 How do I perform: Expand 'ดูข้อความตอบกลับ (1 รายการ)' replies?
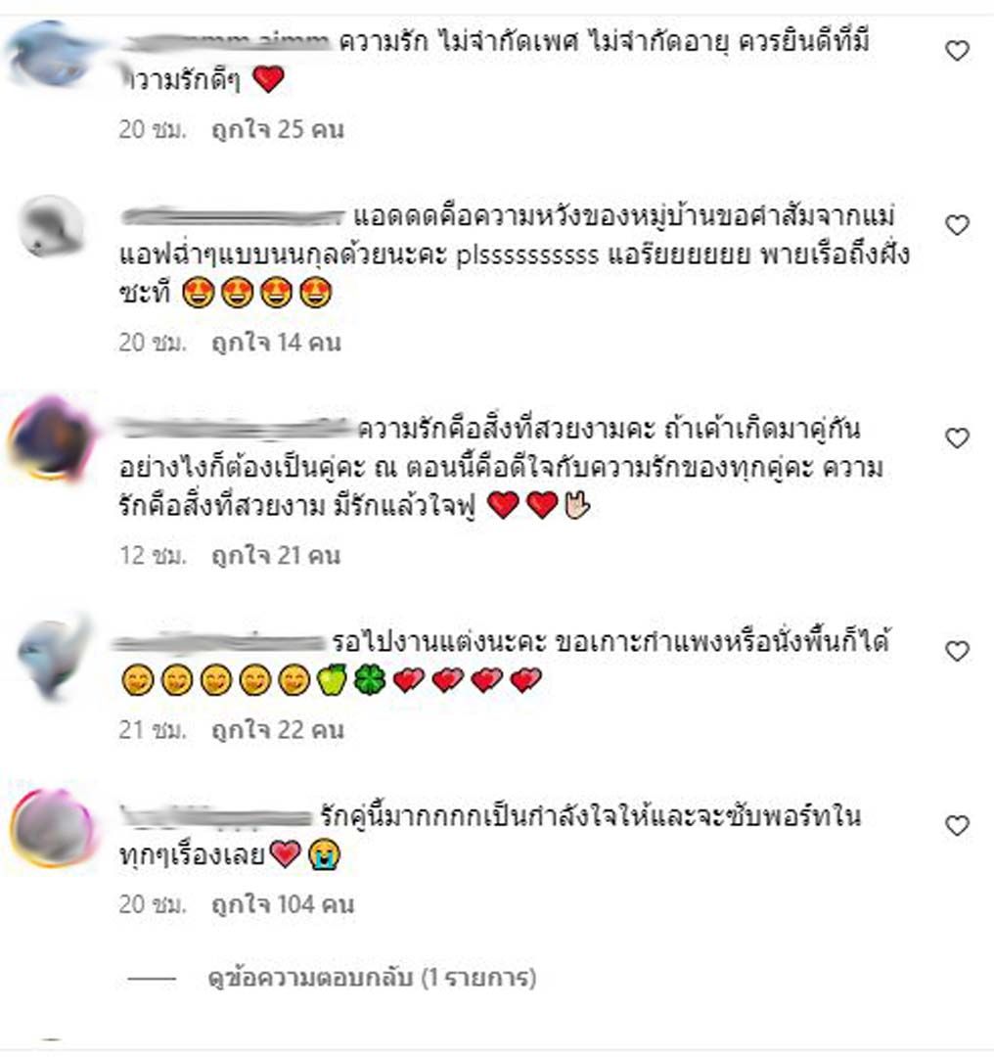point(372,978)
